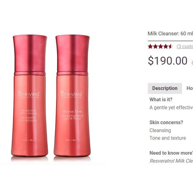The width and height of the screenshot is (193, 193).
Task: Click the 'Milk Cleanser: 60 ml' title text
Action: pos(170,33)
